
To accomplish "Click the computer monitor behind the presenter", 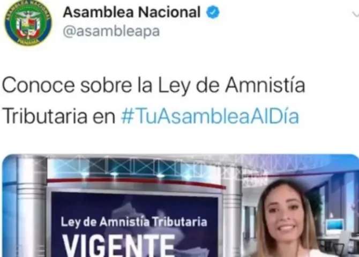I will pyautogui.click(x=335, y=226).
